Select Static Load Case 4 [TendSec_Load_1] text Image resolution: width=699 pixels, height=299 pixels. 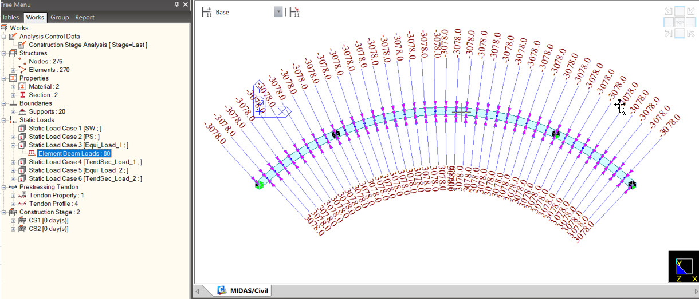point(86,162)
